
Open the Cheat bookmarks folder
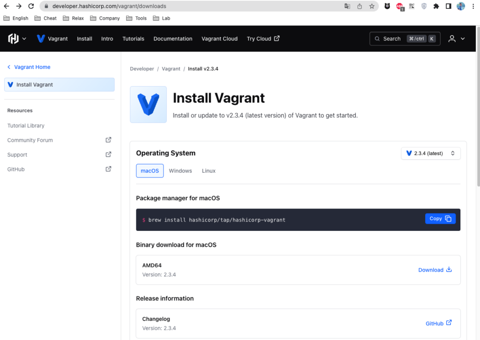pyautogui.click(x=45, y=18)
